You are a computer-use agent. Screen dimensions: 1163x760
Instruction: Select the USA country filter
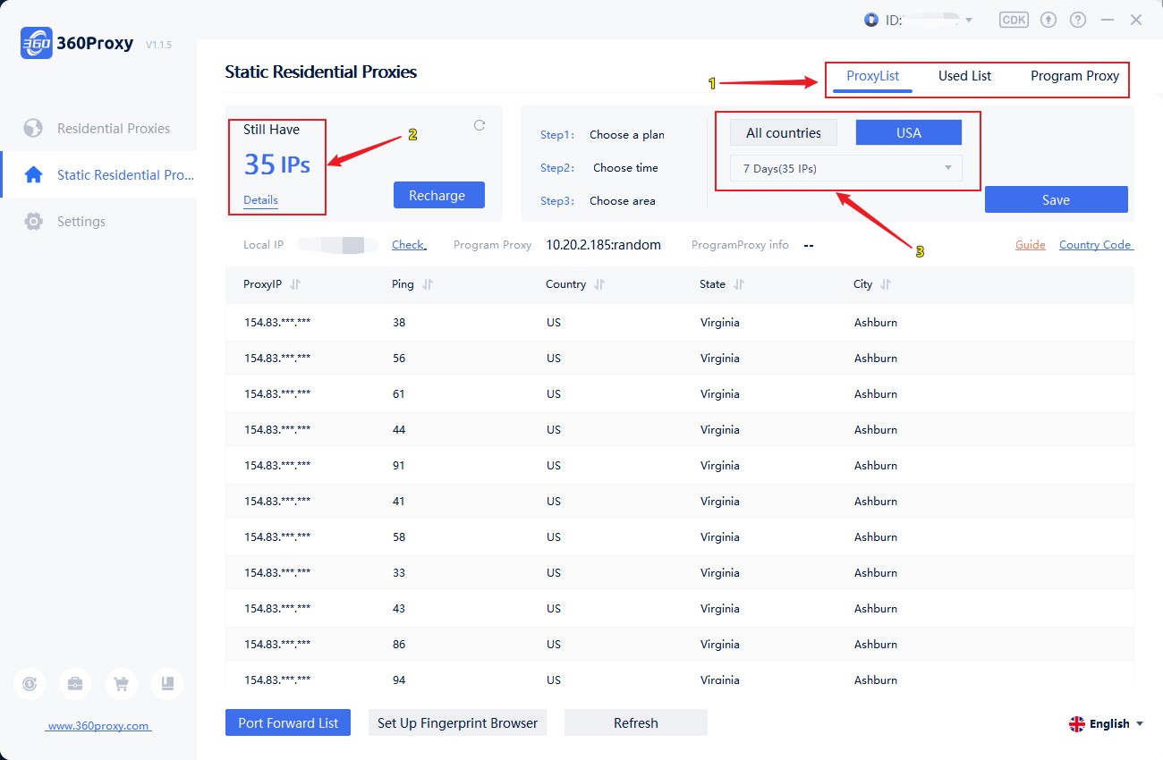coord(909,133)
